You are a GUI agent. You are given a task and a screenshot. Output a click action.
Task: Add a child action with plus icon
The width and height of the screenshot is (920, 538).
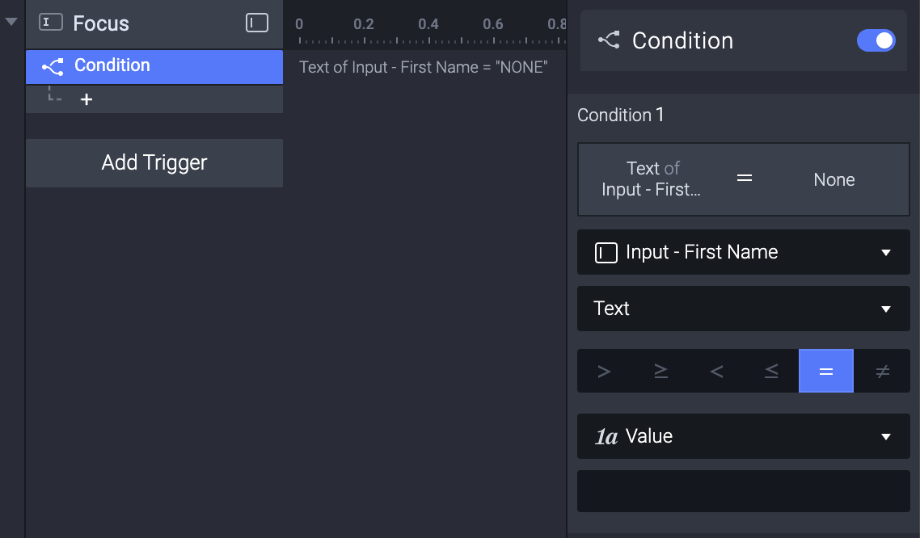point(87,99)
